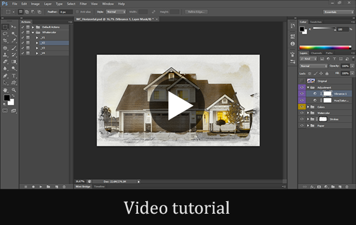Screen dimensions: 356x225
Task: Select the Hand tool
Action: click(5, 90)
